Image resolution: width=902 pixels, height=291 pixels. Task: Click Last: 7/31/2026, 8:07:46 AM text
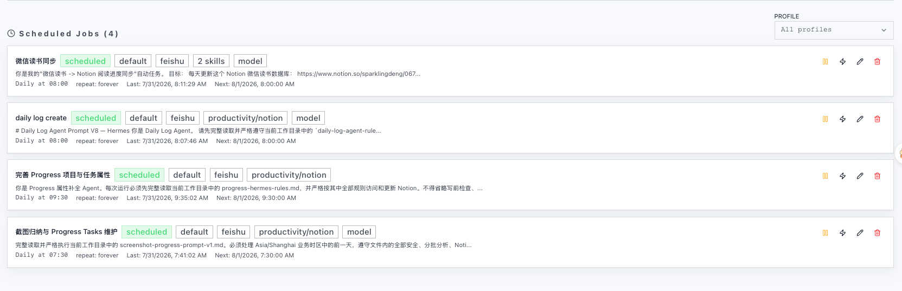pos(167,141)
